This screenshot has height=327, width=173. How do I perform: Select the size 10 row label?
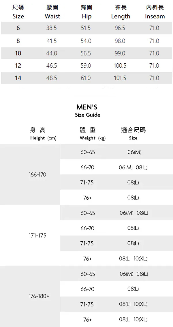tap(18, 53)
